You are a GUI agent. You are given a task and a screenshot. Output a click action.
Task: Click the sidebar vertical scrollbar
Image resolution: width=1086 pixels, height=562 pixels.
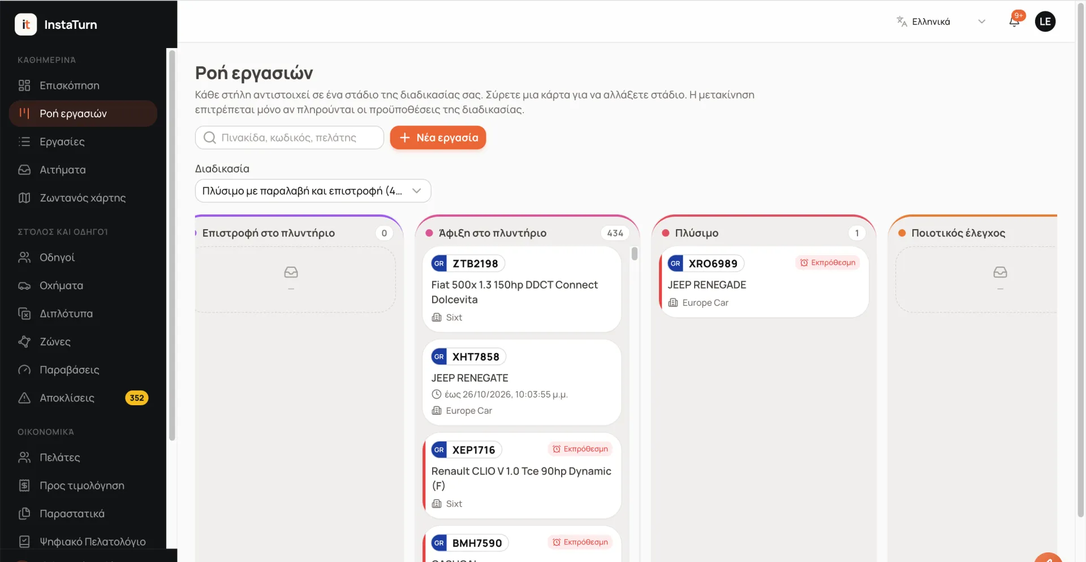click(x=172, y=245)
